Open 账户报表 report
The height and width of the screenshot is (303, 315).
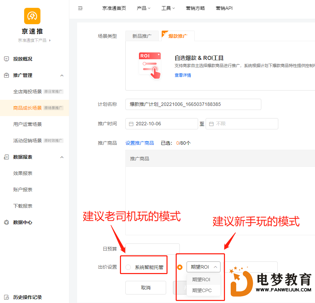(x=23, y=190)
